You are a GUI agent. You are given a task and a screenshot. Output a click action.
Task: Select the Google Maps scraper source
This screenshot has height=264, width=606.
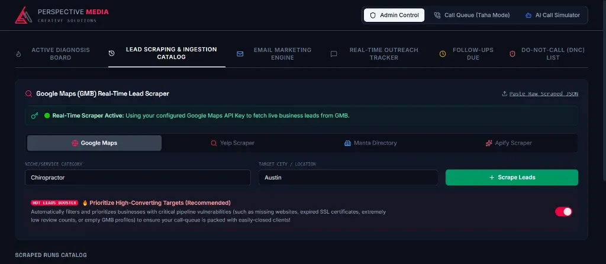point(94,143)
